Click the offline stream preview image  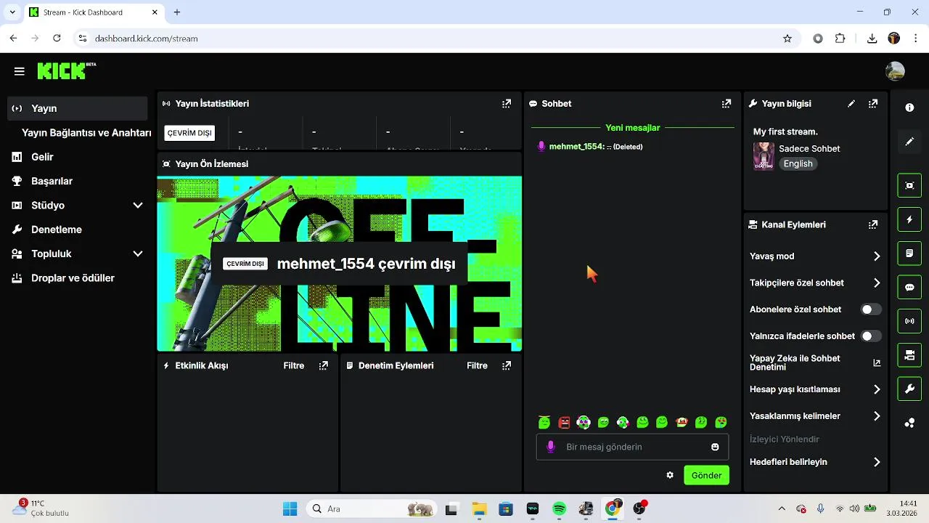click(x=340, y=264)
